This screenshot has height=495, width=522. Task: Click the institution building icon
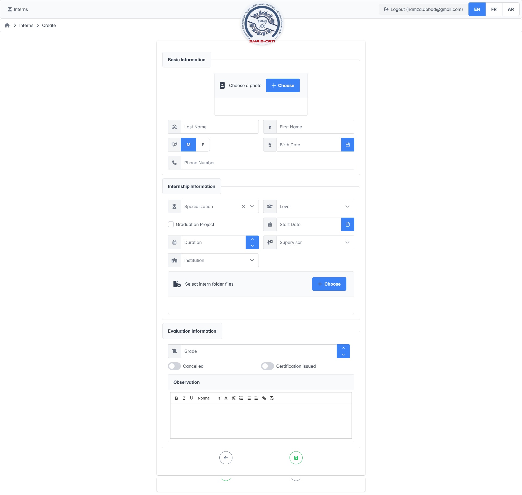pyautogui.click(x=174, y=260)
